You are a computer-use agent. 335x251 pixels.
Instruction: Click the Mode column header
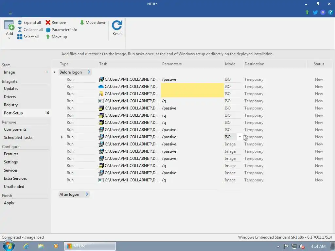coord(233,64)
